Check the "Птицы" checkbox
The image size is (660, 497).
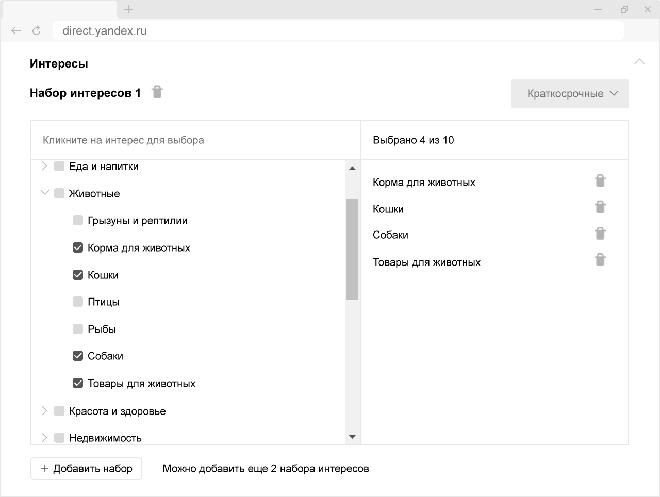(x=78, y=302)
